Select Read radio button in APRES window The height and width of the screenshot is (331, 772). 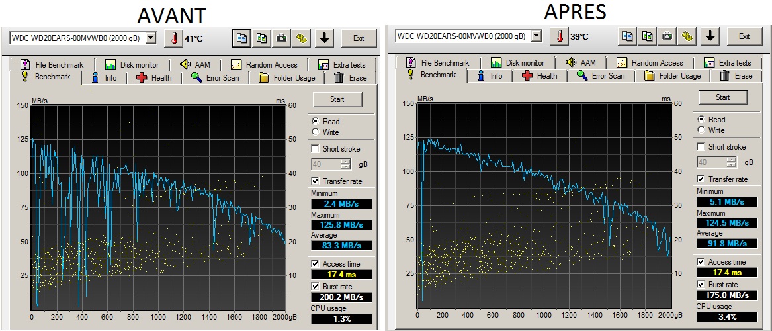701,119
